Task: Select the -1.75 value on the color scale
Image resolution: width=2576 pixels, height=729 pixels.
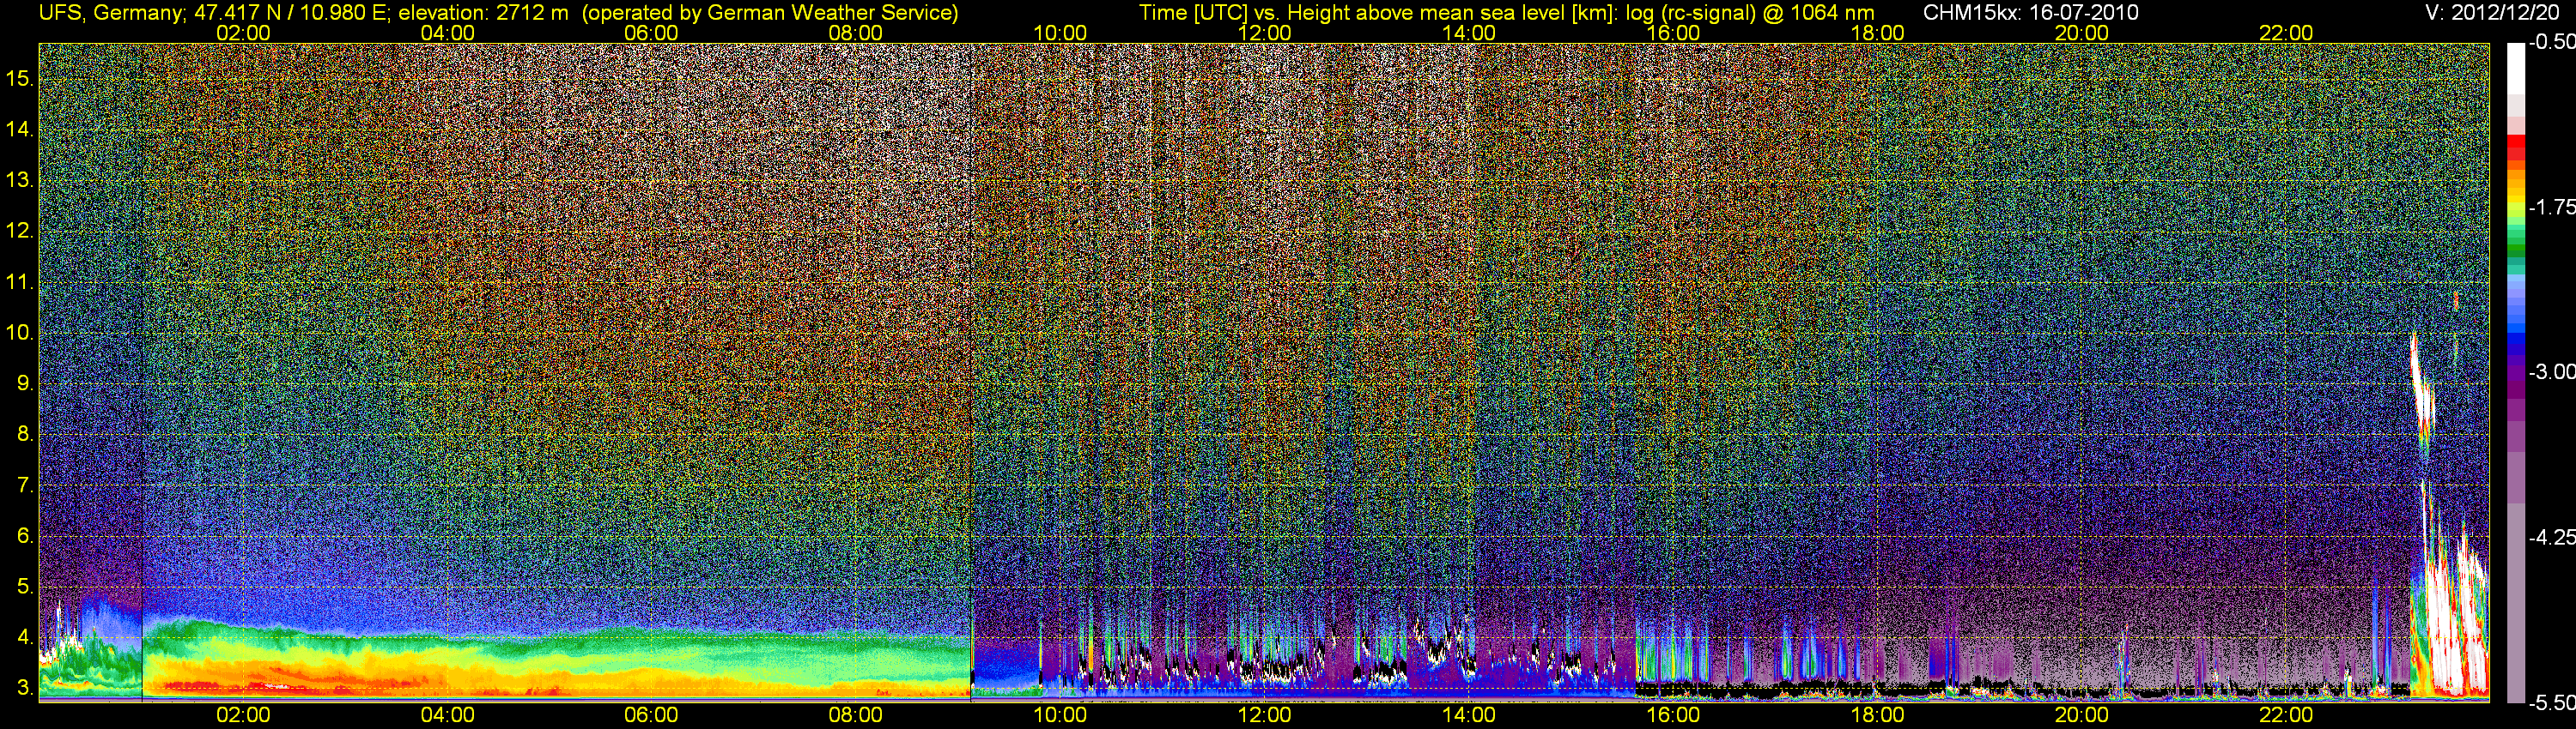Action: [2552, 208]
